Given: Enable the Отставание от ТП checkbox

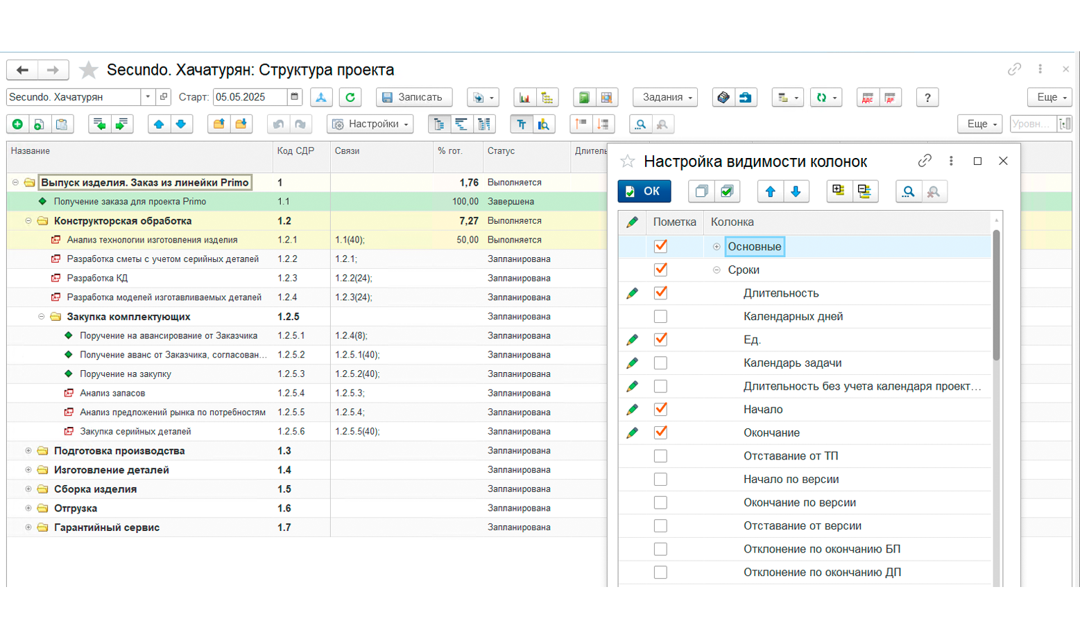Looking at the screenshot, I should (660, 456).
